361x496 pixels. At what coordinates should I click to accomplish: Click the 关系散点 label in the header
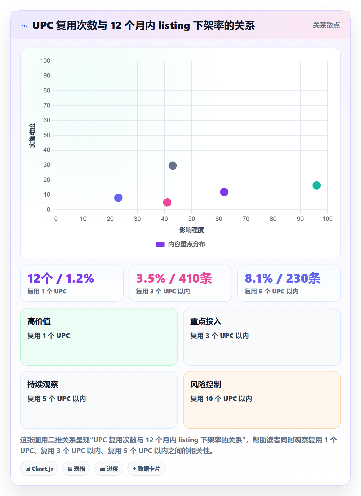pos(326,25)
